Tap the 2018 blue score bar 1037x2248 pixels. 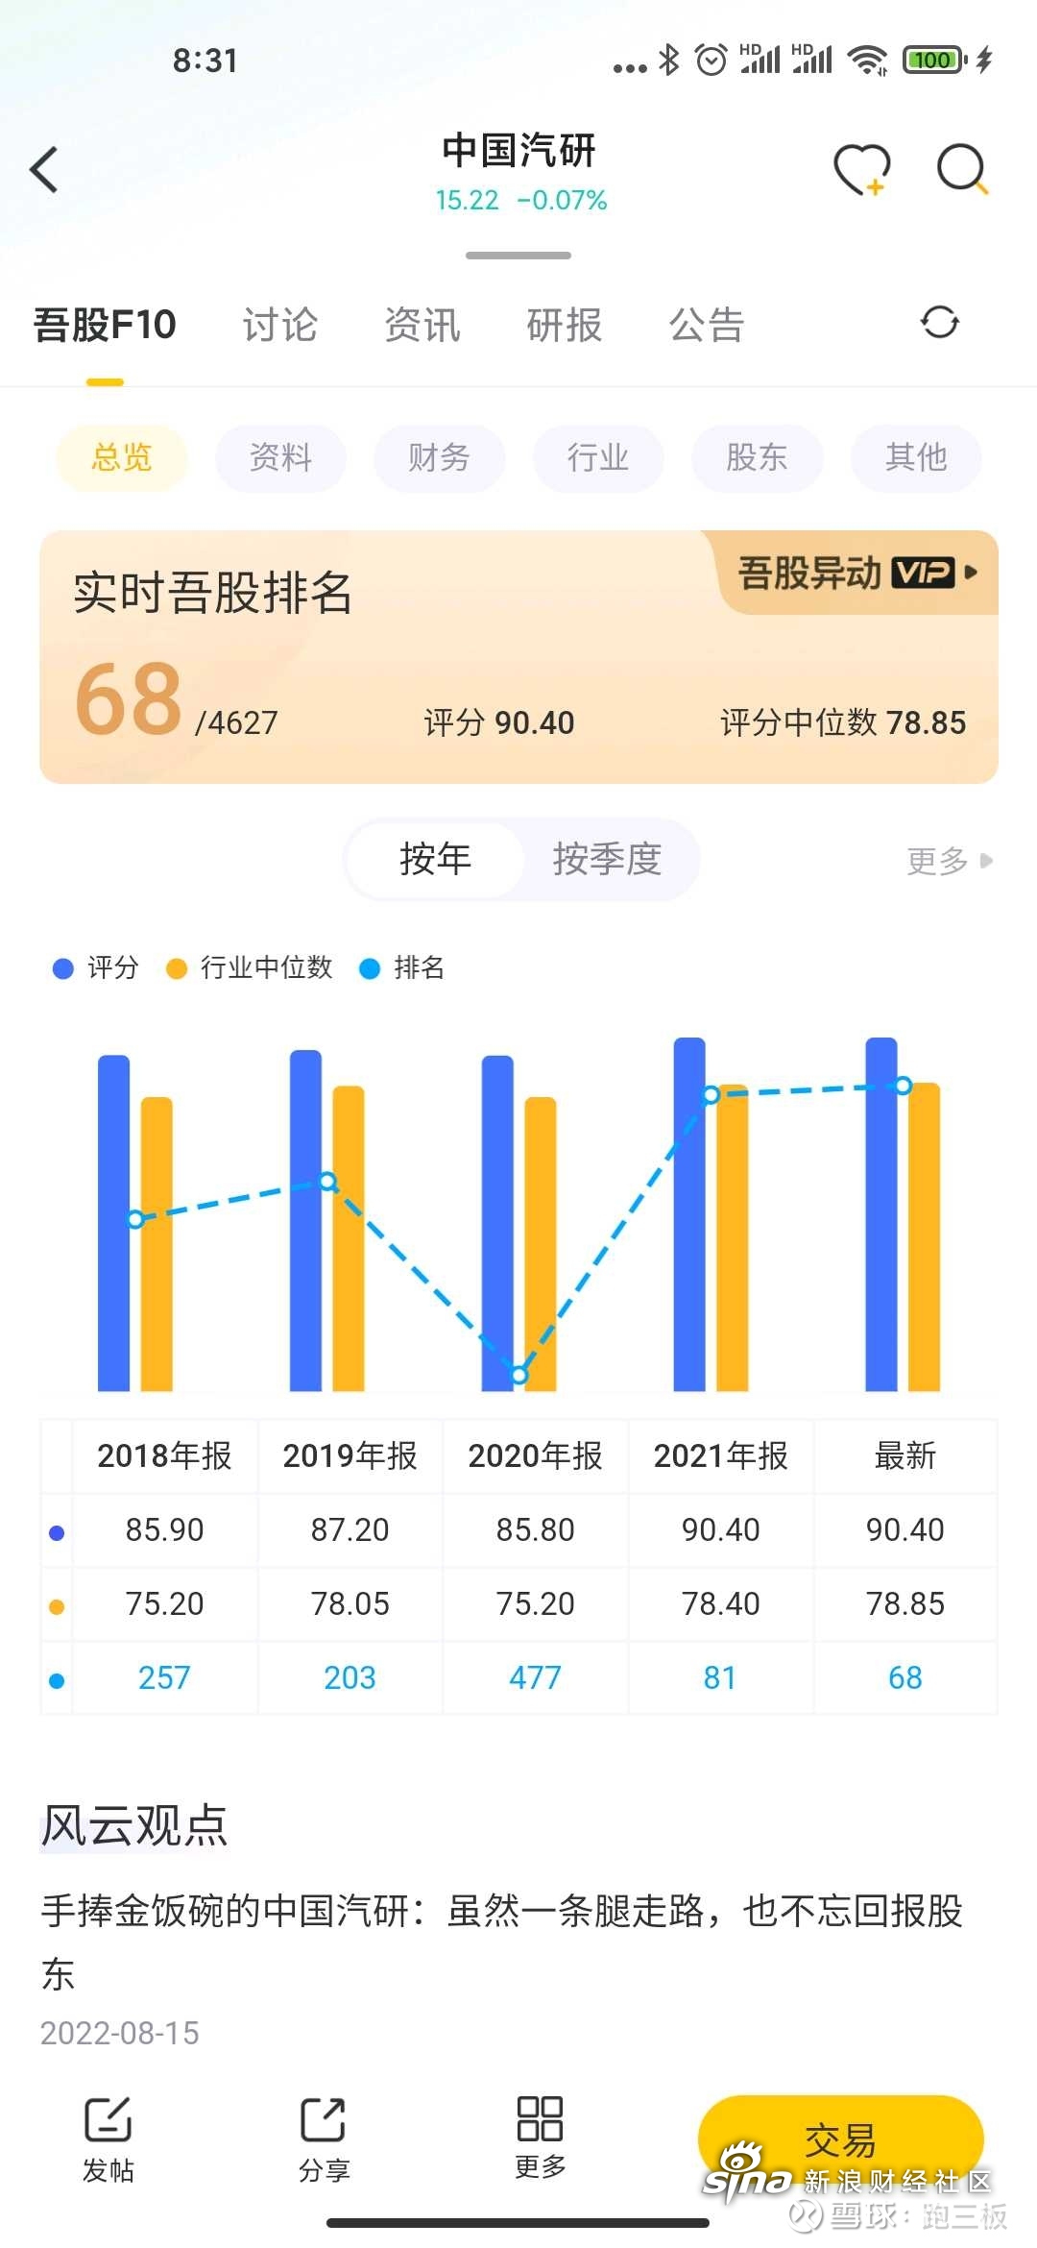[113, 1223]
